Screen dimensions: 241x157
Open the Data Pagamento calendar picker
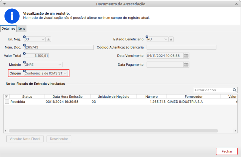coord(186,64)
